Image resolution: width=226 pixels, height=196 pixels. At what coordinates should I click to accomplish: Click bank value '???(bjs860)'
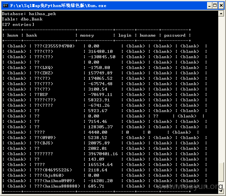pyautogui.click(x=49, y=175)
